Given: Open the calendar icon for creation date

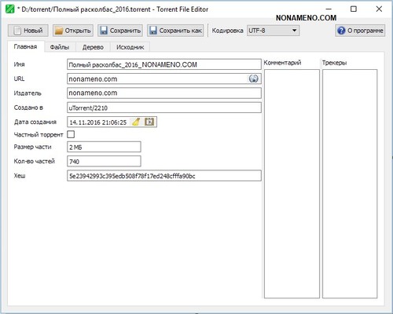Looking at the screenshot, I should [x=149, y=122].
